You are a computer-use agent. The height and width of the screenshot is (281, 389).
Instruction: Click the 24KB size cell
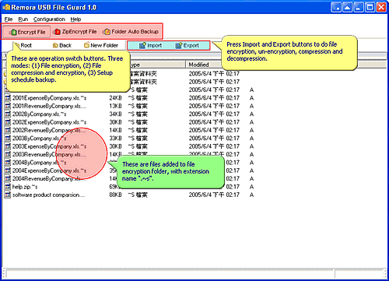click(x=115, y=98)
